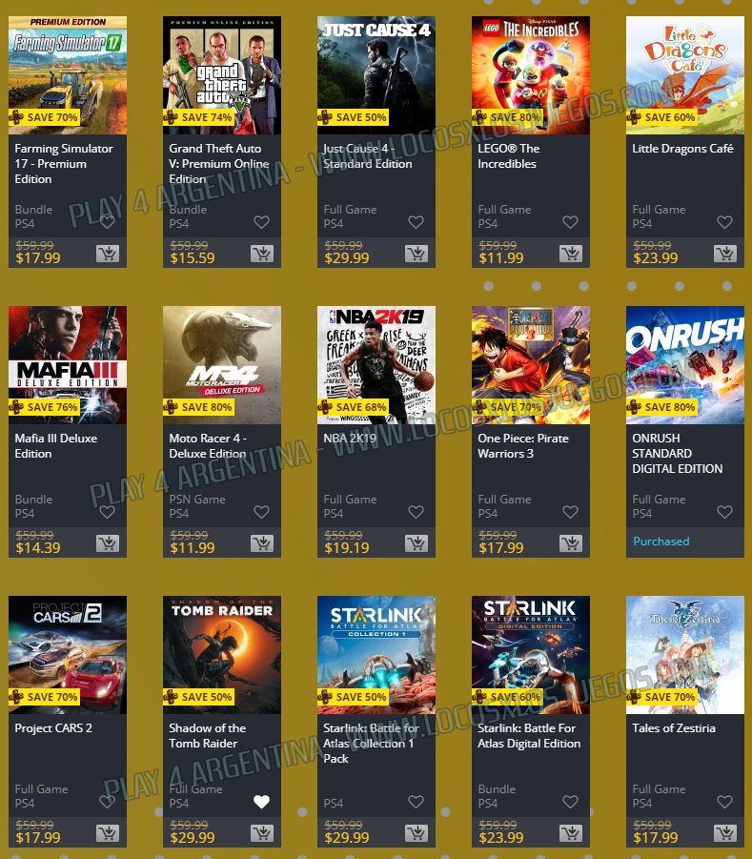Add Farming Simulator 17 to cart

pyautogui.click(x=108, y=254)
